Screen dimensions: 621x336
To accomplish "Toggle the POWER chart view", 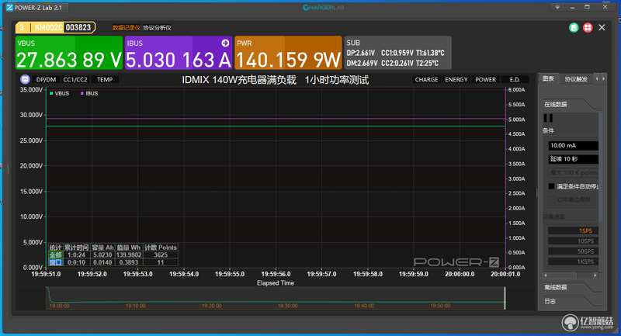I will point(486,80).
